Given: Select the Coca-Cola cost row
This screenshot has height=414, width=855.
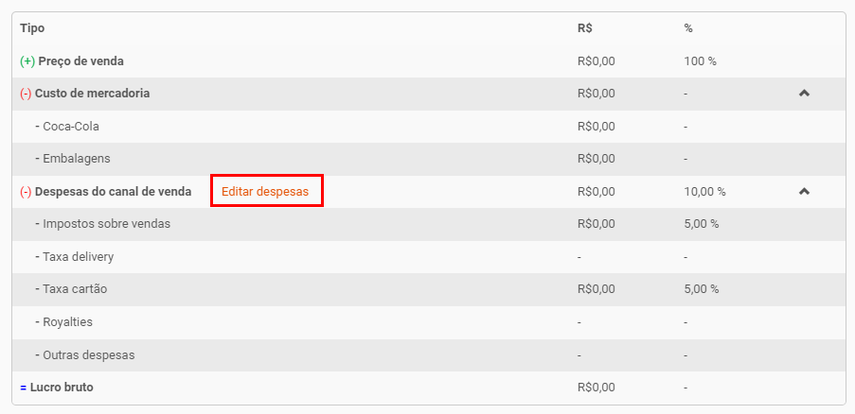Looking at the screenshot, I should coord(429,127).
